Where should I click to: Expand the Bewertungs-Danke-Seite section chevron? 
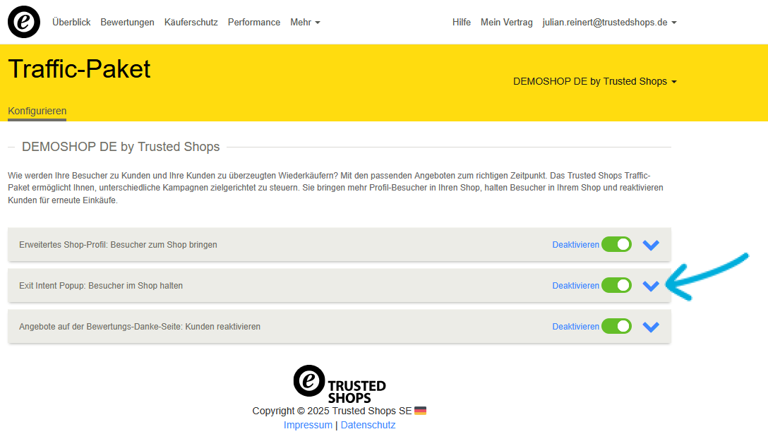(x=651, y=327)
